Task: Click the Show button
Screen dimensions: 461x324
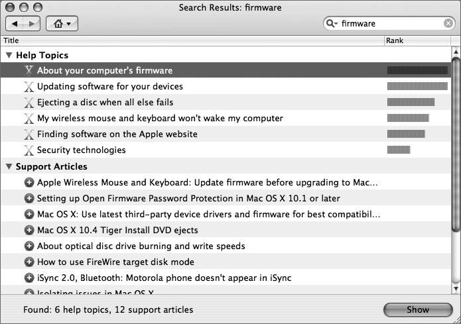Action: 418,309
